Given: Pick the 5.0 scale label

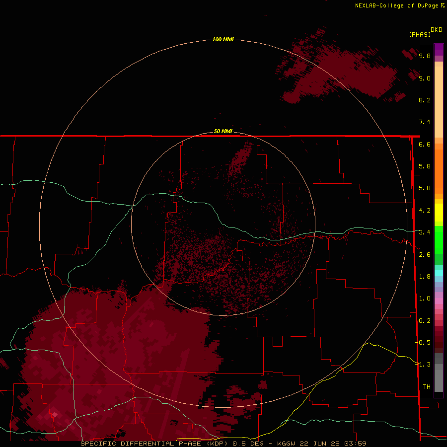Looking at the screenshot, I should (425, 188).
